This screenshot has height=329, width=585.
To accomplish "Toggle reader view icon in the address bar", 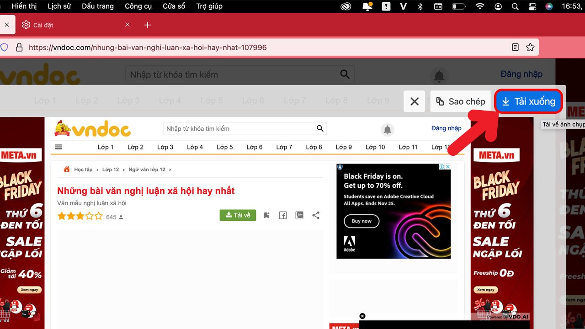I will (x=515, y=47).
